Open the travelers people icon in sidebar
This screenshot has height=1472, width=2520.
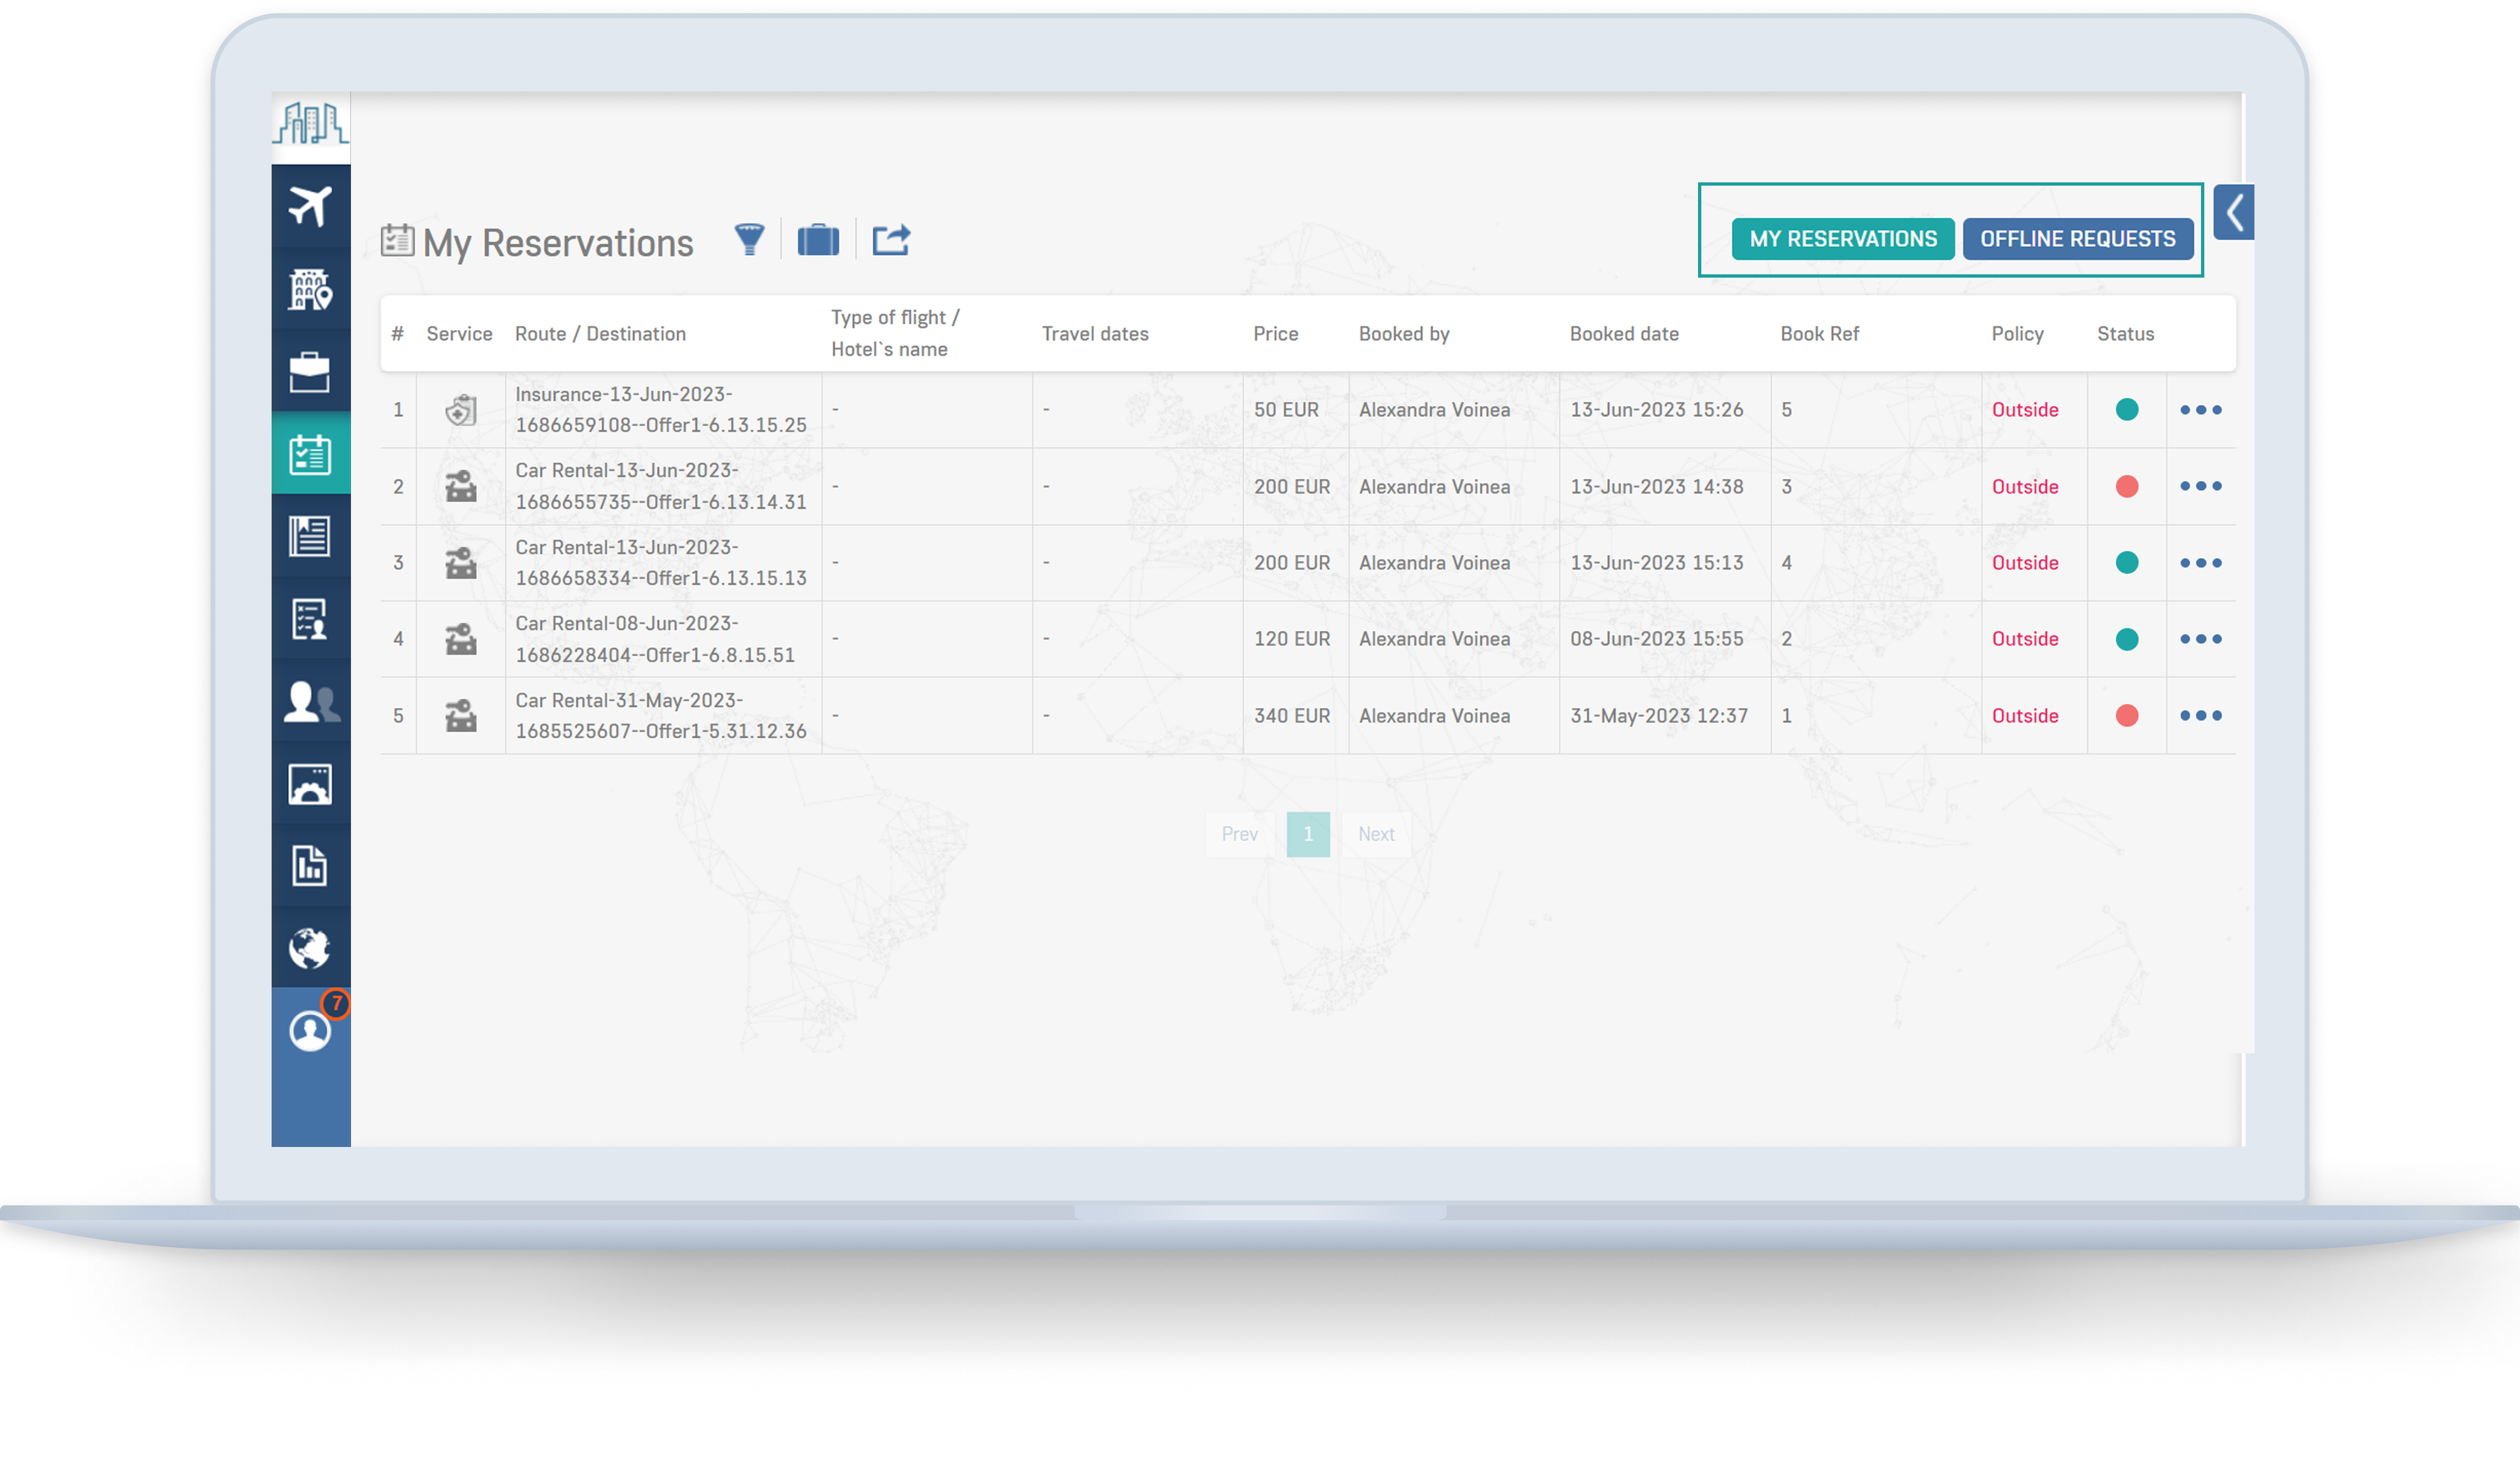(310, 701)
